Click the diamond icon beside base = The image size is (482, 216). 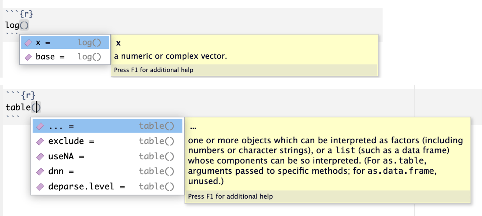click(28, 57)
